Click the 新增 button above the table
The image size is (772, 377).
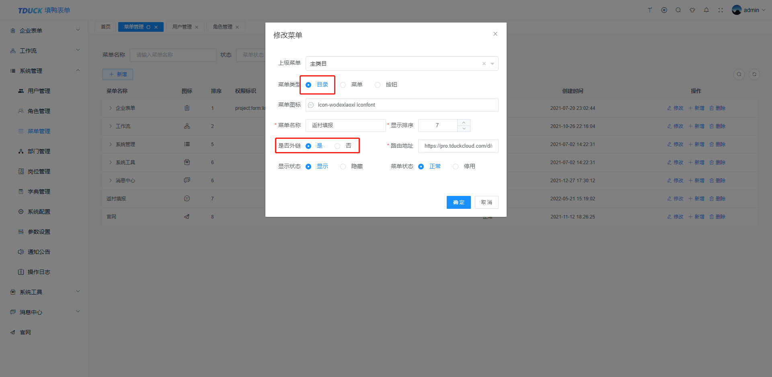coord(118,74)
